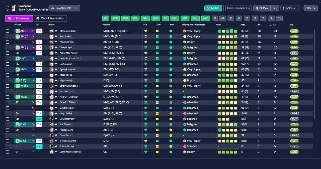This screenshot has width=321, height=169.
Task: Open the Filter dropdown
Action: tap(310, 8)
